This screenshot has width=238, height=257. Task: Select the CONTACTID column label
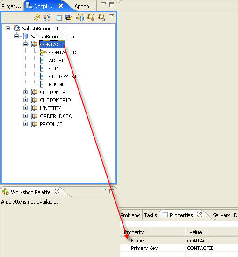[63, 53]
